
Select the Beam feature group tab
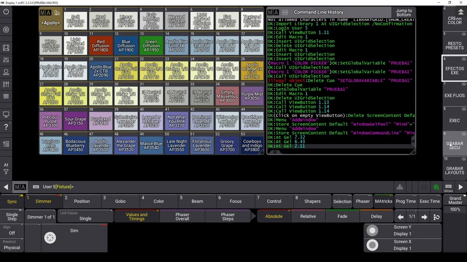pos(197,201)
